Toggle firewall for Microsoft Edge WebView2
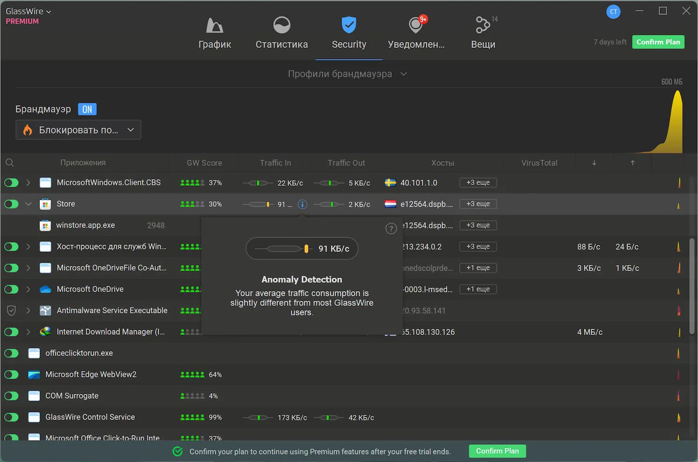The width and height of the screenshot is (698, 462). tap(12, 374)
